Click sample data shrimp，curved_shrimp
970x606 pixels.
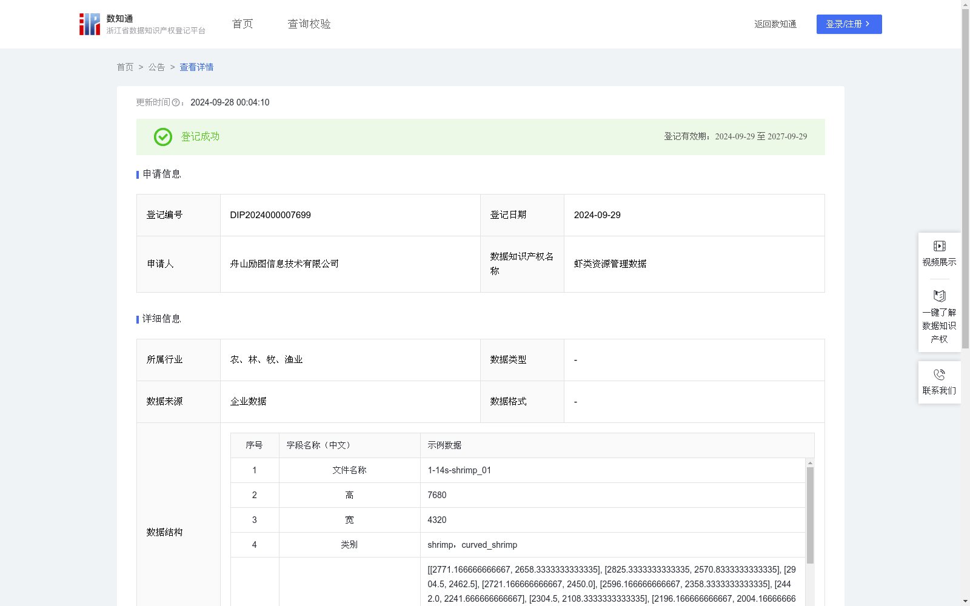pos(472,545)
